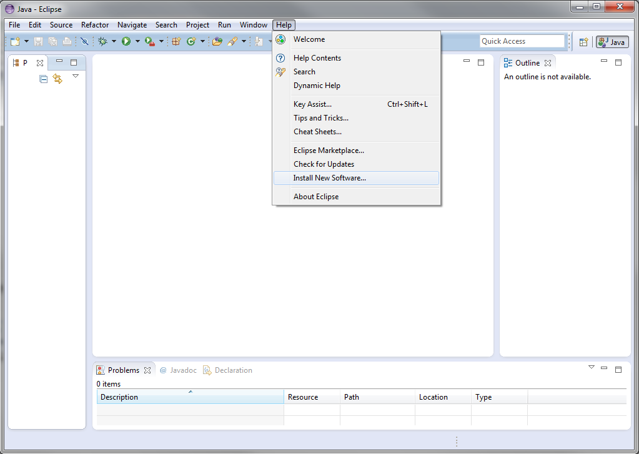Viewport: 639px width, 454px height.
Task: Open the Run configurations dropdown arrow
Action: coord(138,41)
